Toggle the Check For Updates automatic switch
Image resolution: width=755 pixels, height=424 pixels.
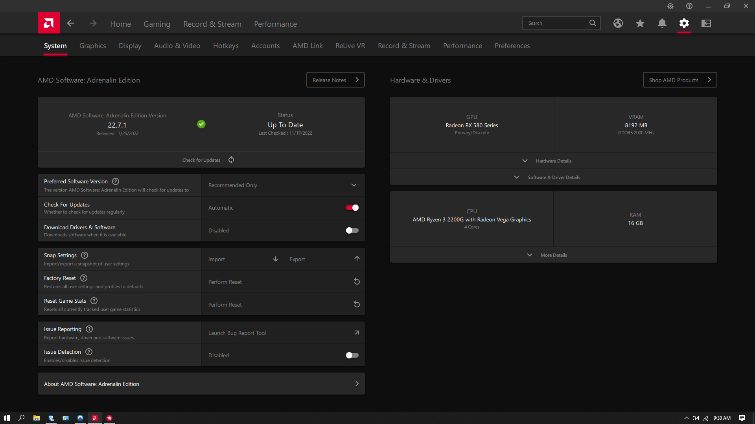[353, 207]
